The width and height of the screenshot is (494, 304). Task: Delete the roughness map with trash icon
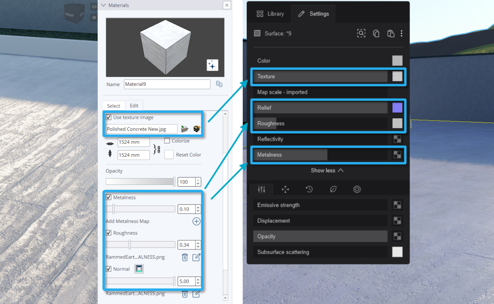(185, 257)
